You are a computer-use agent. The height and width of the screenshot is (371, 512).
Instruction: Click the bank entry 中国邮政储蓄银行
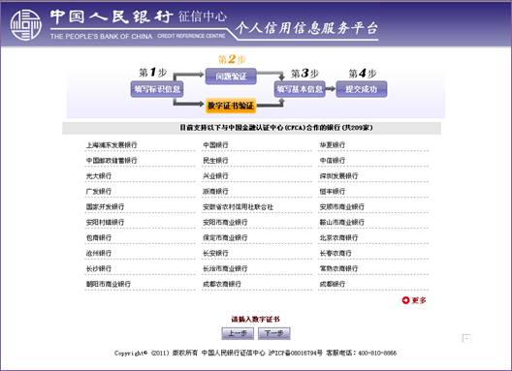pyautogui.click(x=112, y=161)
